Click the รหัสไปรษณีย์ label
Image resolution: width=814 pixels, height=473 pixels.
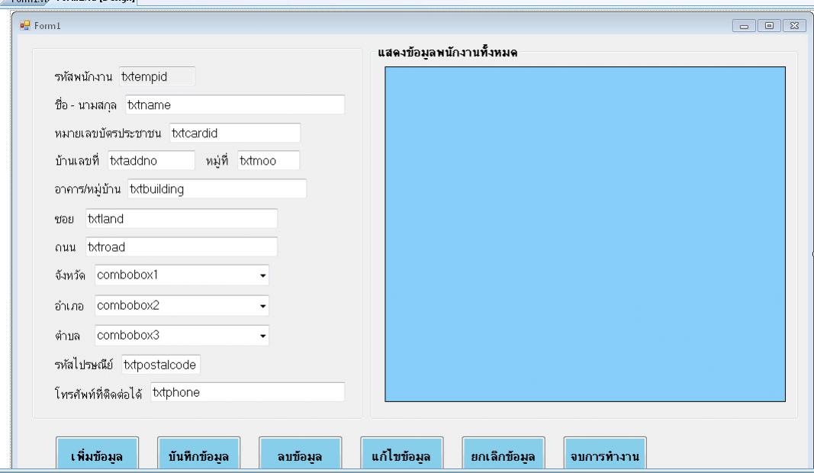tap(84, 365)
